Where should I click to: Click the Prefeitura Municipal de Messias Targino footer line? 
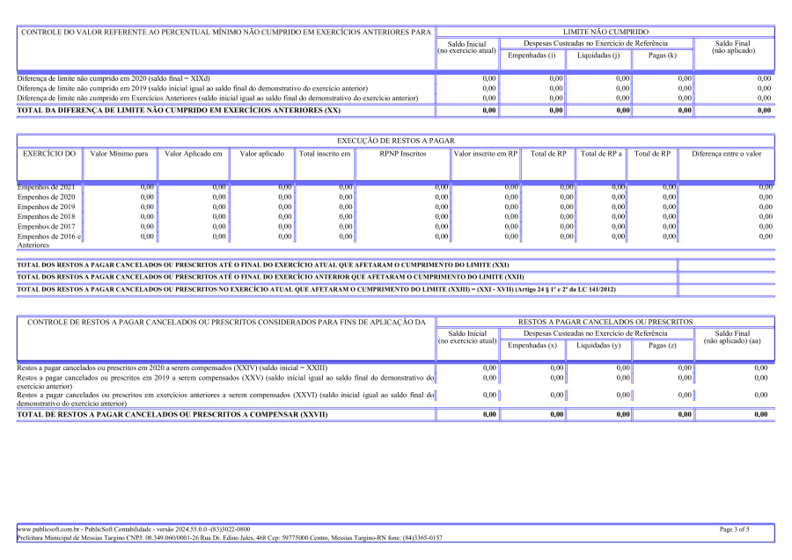coord(229,537)
